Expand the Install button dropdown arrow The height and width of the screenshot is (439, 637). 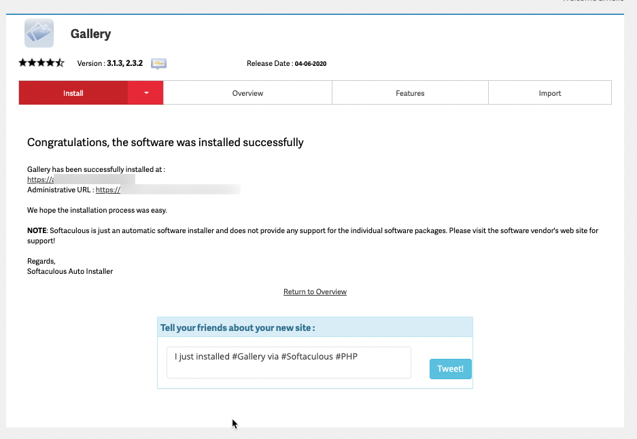(145, 93)
